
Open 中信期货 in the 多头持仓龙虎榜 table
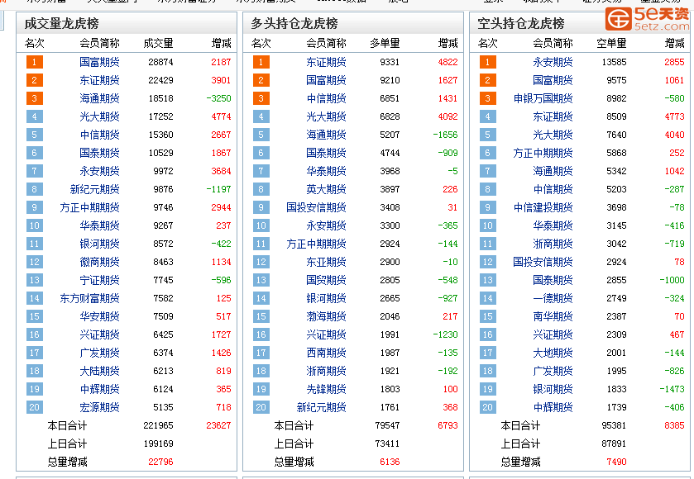[326, 98]
